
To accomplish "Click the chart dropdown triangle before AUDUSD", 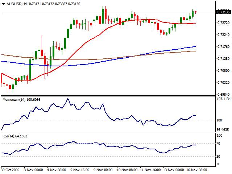I will coord(4,4).
